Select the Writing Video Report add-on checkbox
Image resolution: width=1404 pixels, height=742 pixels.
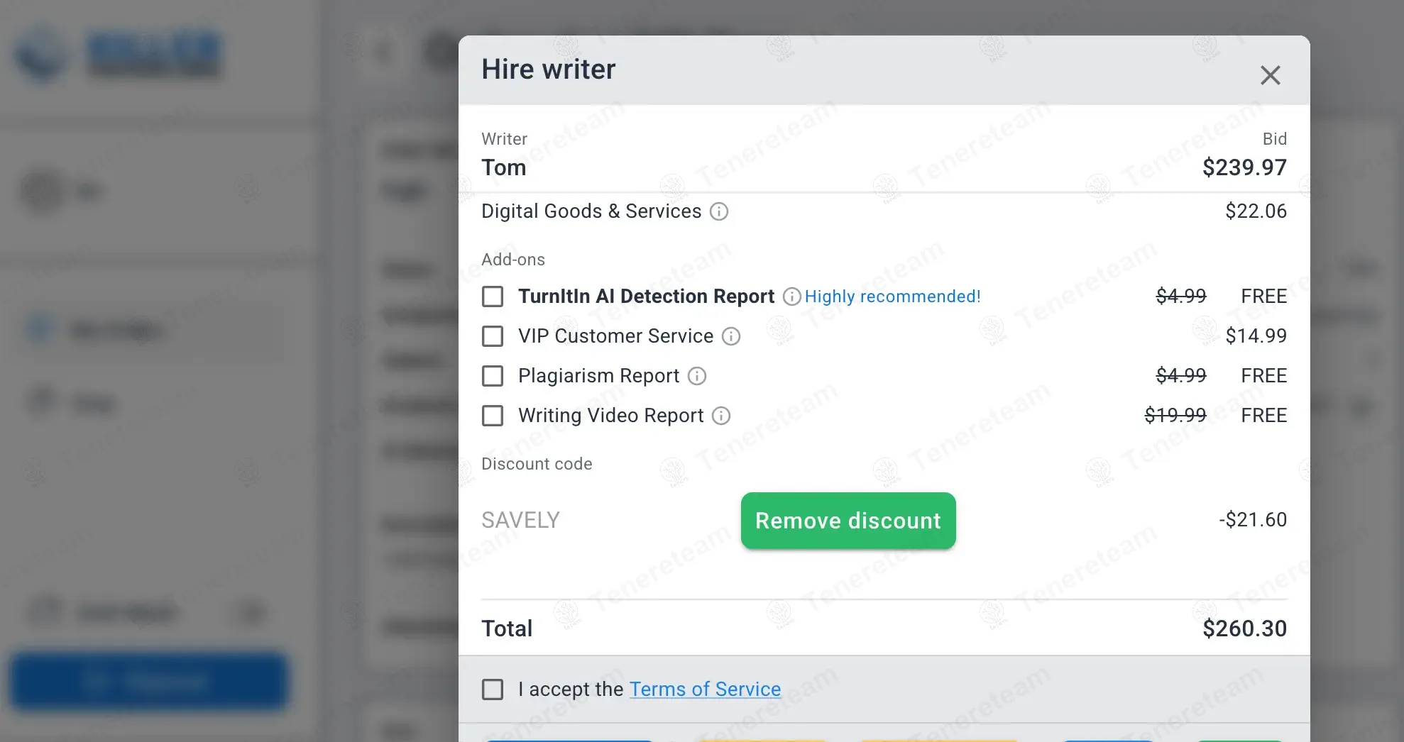[493, 416]
